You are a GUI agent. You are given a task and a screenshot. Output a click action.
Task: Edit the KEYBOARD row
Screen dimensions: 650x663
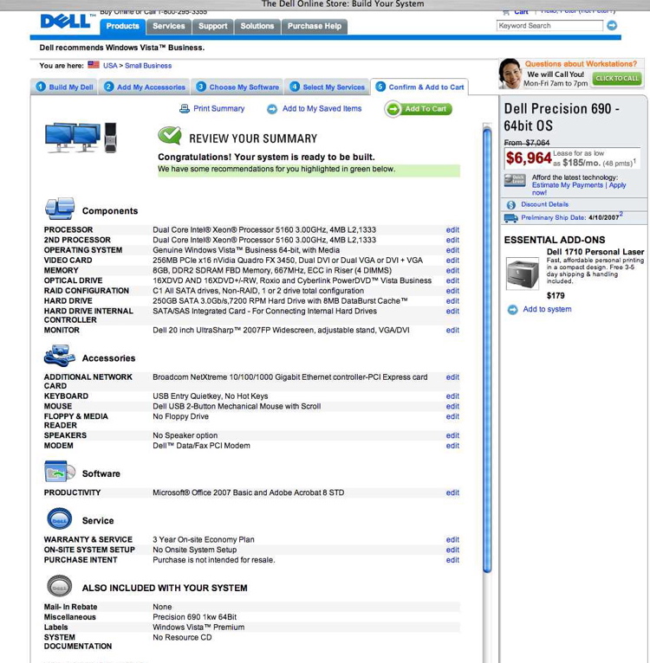pyautogui.click(x=452, y=396)
